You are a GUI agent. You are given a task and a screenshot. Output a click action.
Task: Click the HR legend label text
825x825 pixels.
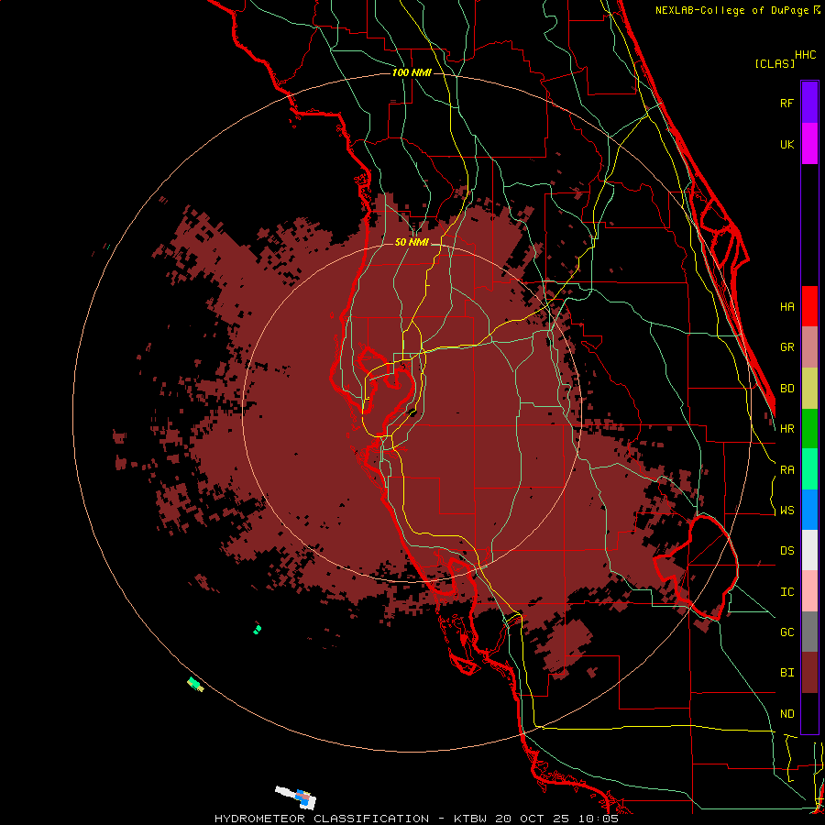point(786,429)
